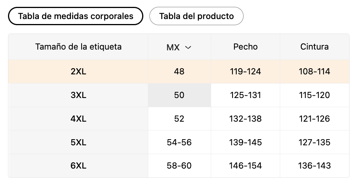The width and height of the screenshot is (356, 180).
Task: Select the 2XL size row label
Action: [79, 72]
